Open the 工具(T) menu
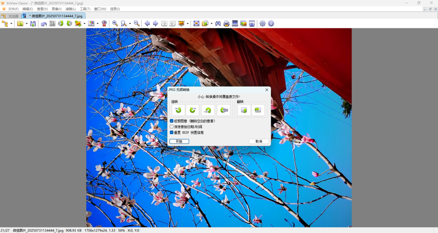The width and height of the screenshot is (438, 233). (x=85, y=9)
